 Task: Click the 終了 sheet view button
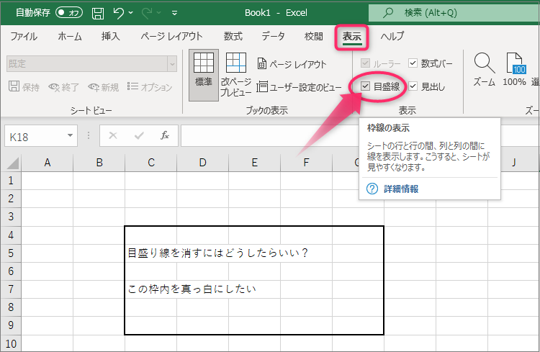pyautogui.click(x=63, y=87)
